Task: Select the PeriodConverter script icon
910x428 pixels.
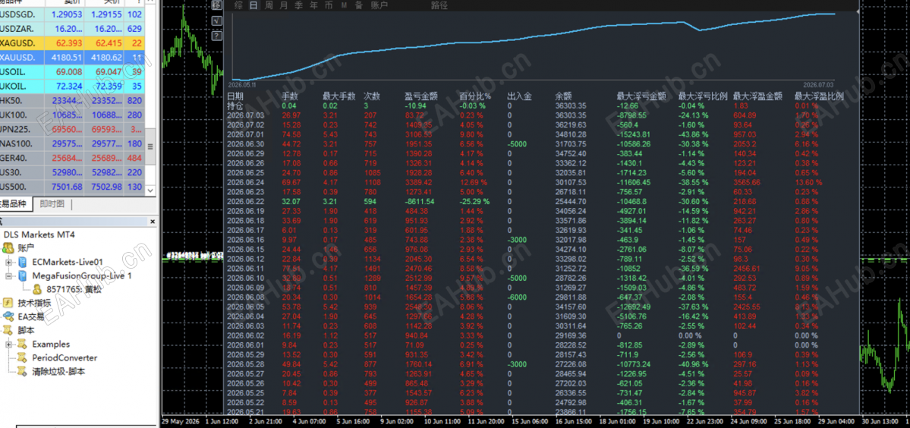Action: pos(23,358)
